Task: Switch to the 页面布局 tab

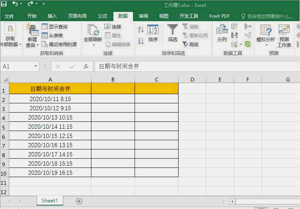Action: 77,16
